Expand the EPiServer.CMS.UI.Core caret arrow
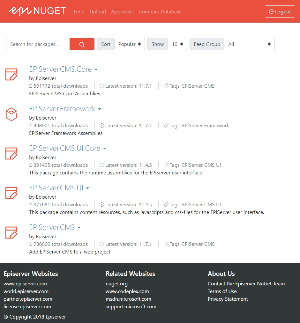The width and height of the screenshot is (300, 323). click(x=104, y=149)
